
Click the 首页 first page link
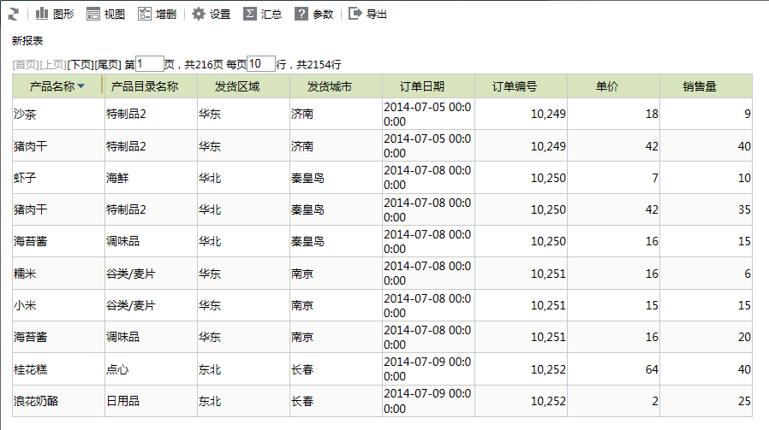(x=26, y=65)
